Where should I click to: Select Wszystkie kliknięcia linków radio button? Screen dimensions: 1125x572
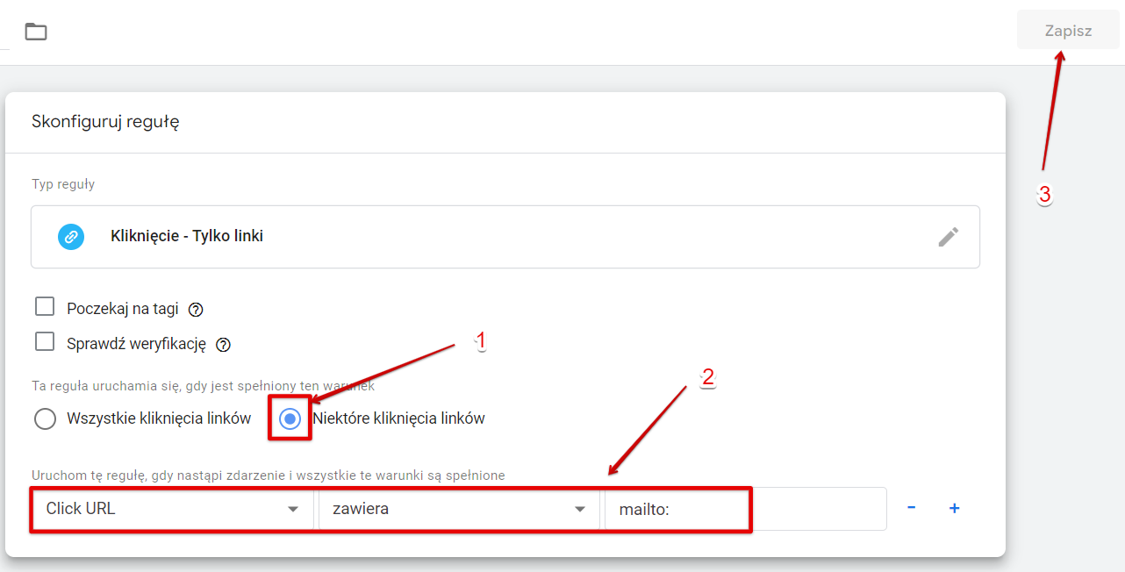[45, 418]
